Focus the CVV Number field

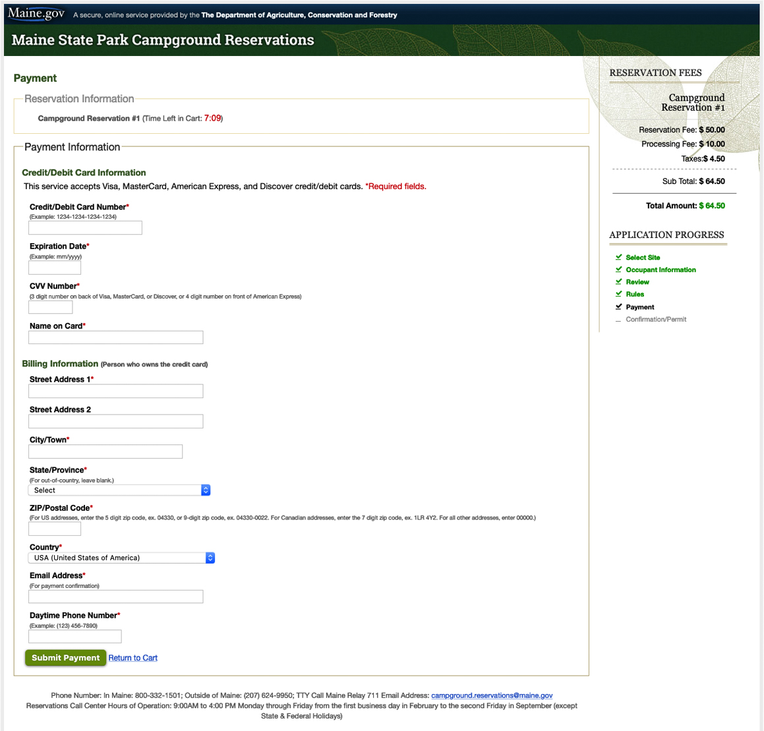[x=51, y=307]
